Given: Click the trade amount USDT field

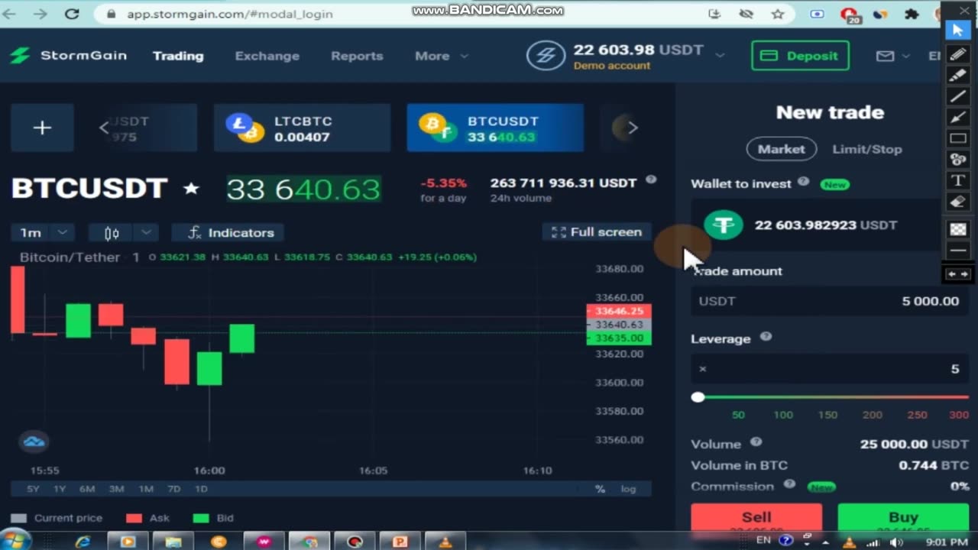Looking at the screenshot, I should coord(829,301).
